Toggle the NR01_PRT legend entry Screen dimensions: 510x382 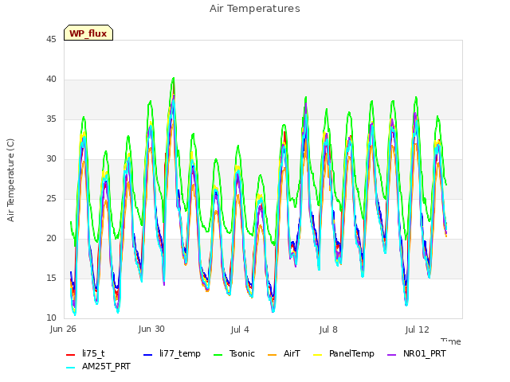[416, 353]
